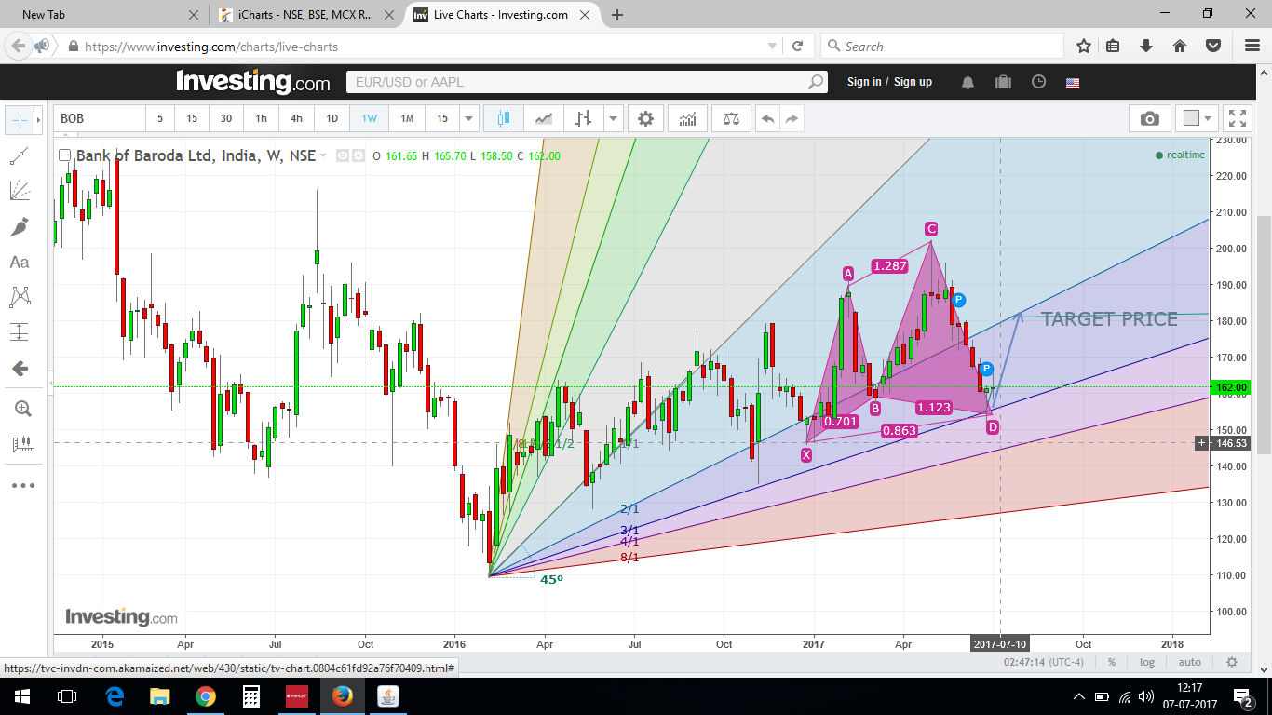Undo the last chart action

pyautogui.click(x=767, y=119)
